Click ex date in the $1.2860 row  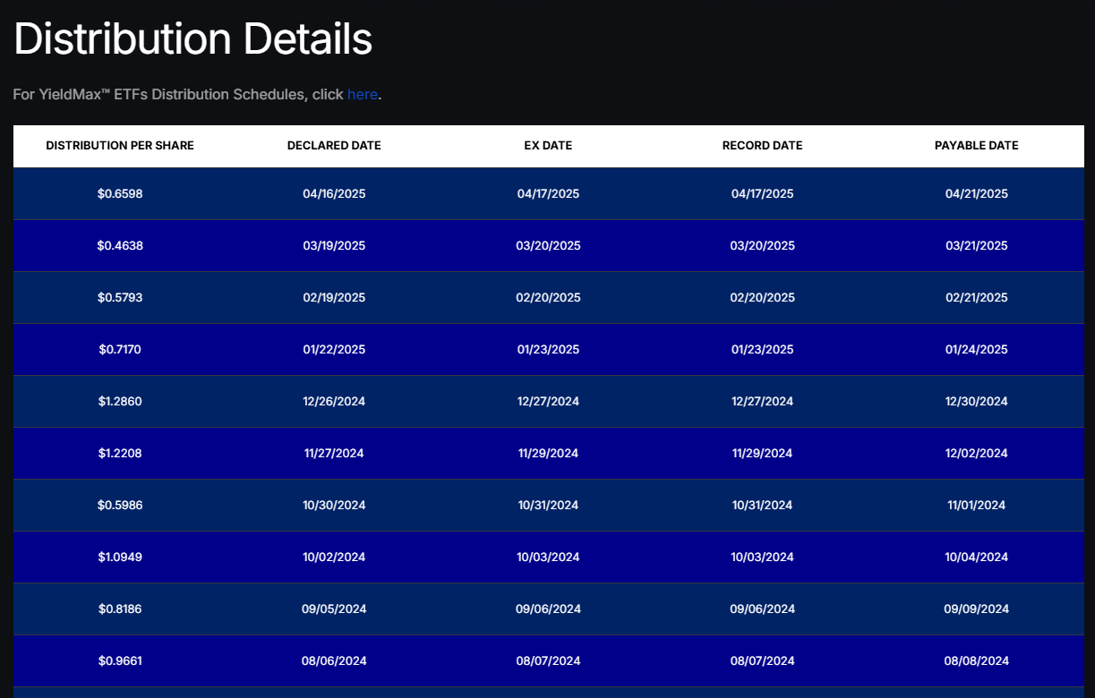coord(548,401)
